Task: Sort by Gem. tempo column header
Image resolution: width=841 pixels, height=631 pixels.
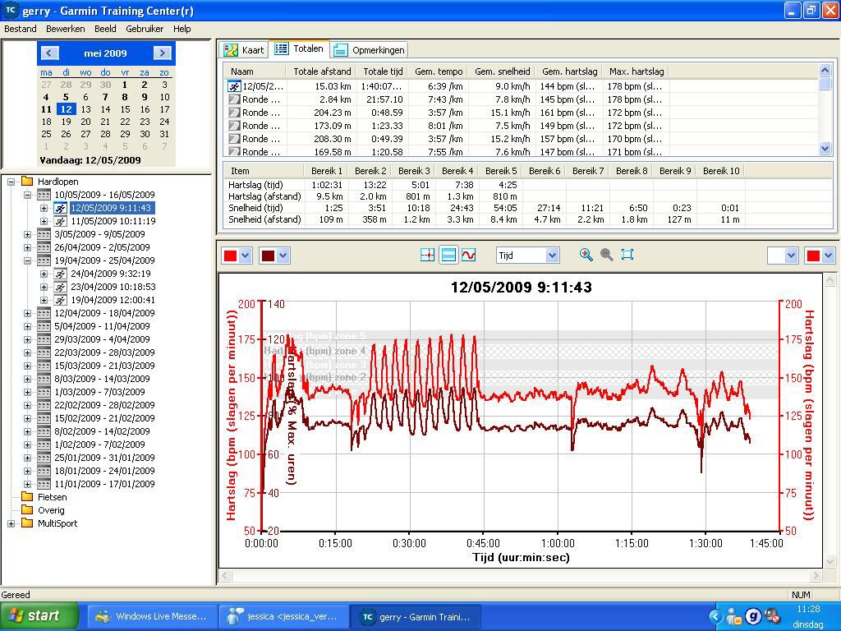Action: [x=439, y=71]
